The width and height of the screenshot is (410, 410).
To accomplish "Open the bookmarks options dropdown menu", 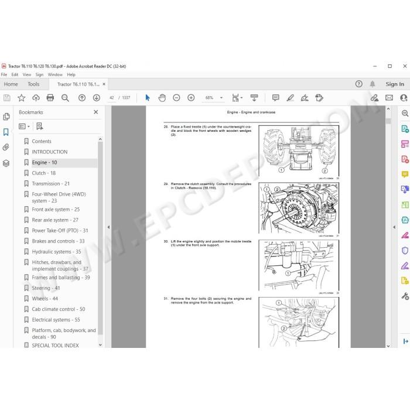I will pos(25,127).
